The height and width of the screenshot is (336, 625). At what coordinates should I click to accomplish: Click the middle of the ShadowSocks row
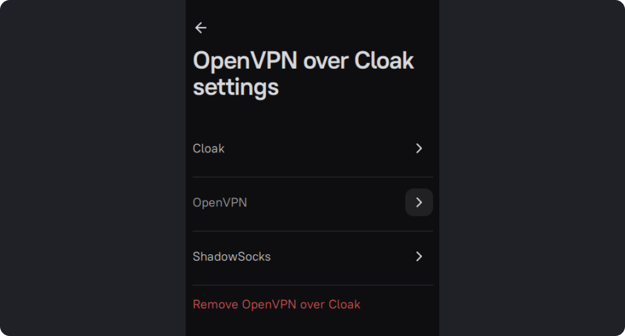312,256
